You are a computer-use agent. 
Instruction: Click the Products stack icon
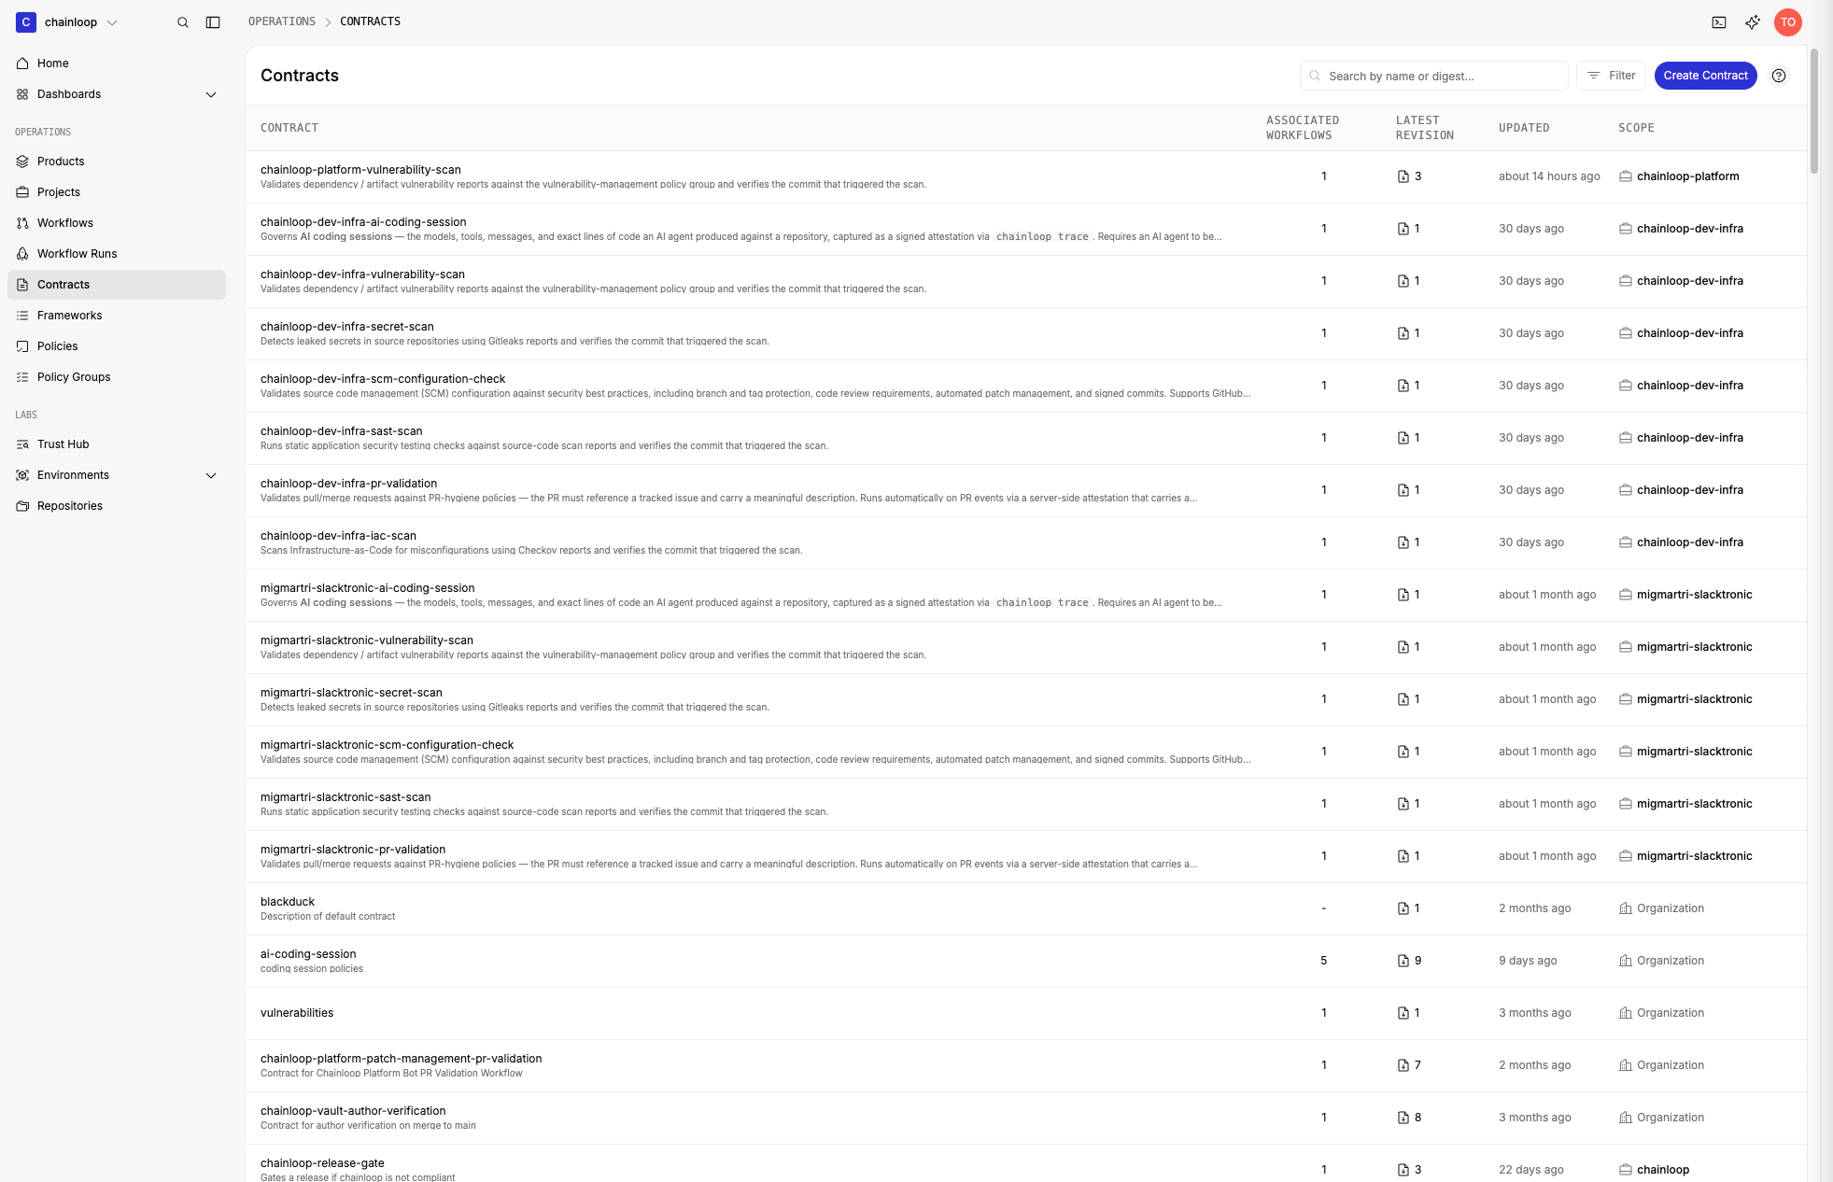(22, 162)
